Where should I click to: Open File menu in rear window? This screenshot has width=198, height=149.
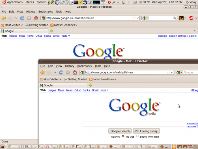click(x=4, y=12)
